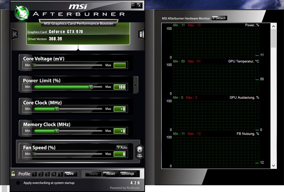Click the Fan Speed (%) label

39,148
